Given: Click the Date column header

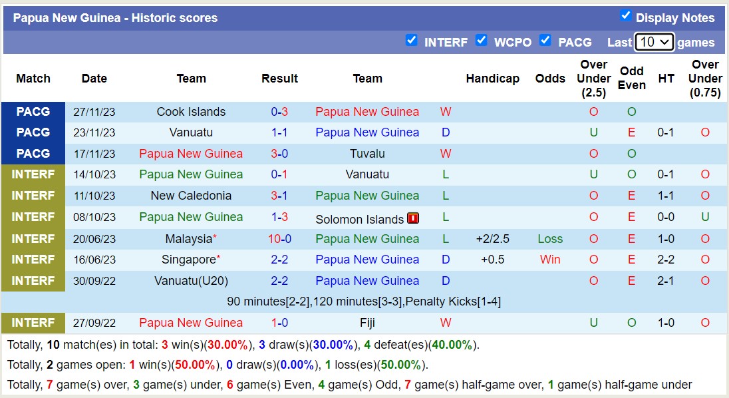Looking at the screenshot, I should click(x=94, y=78).
